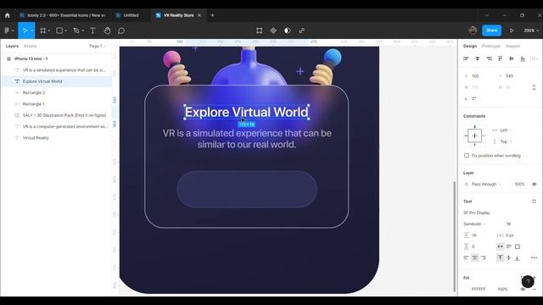Click the user avatar next to Share
This screenshot has height=305, width=543.
473,30
